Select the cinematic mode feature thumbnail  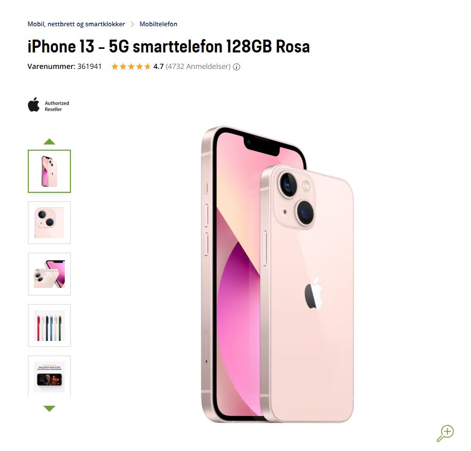click(x=49, y=376)
